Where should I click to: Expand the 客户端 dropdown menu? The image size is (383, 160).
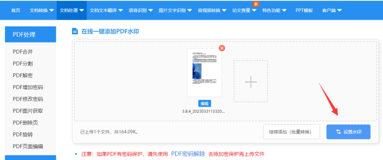[332, 10]
